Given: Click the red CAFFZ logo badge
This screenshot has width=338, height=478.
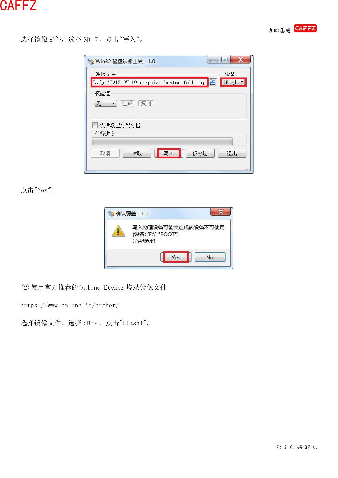Looking at the screenshot, I should [x=305, y=28].
